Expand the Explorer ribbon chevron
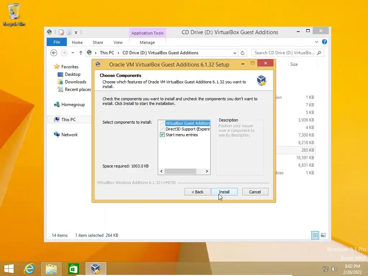The image size is (368, 276). pos(316,42)
